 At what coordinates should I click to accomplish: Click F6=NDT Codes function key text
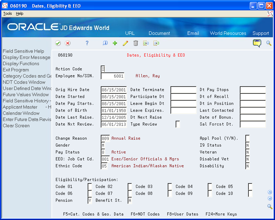pos(145,214)
